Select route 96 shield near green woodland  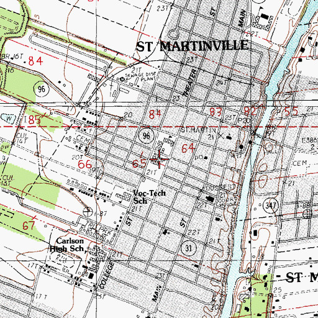pos(41,89)
